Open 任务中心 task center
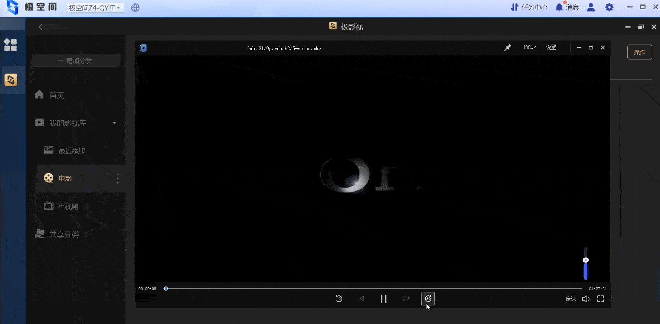660x324 pixels. (x=529, y=7)
